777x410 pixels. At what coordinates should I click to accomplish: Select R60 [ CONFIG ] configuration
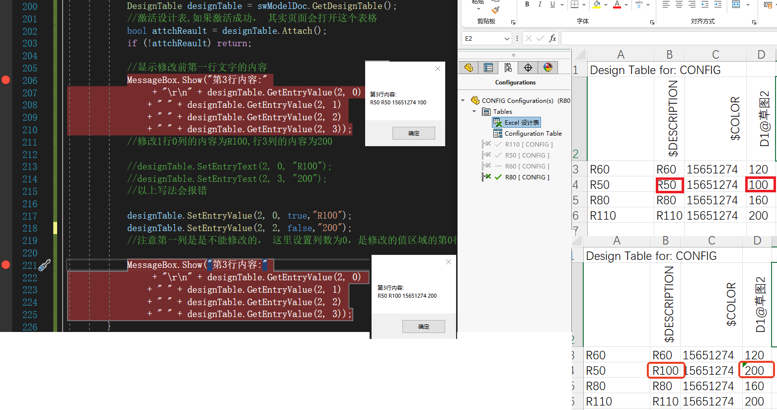[527, 166]
